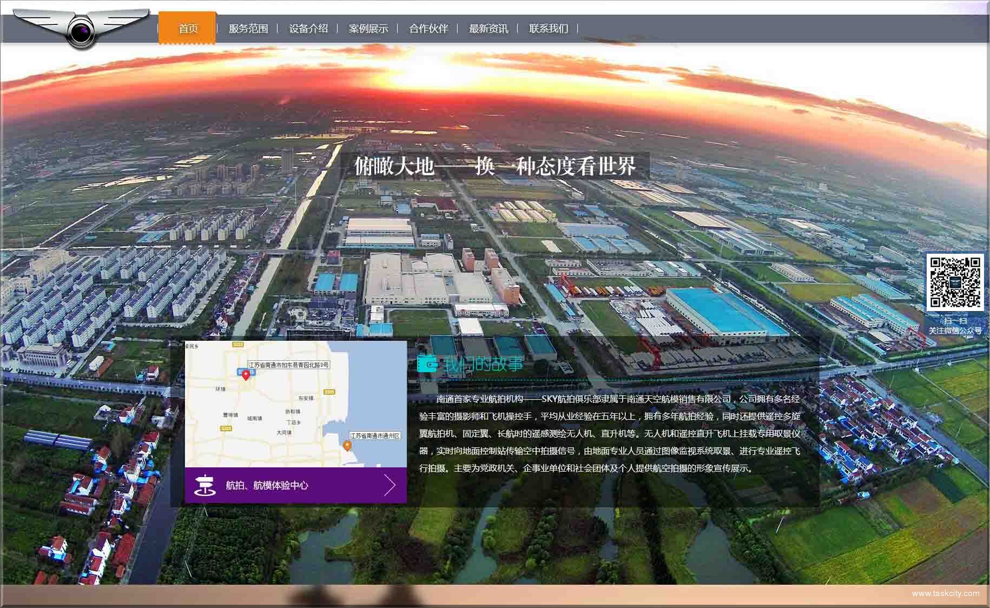Open the 合作伙伴 page
This screenshot has width=990, height=608.
428,29
